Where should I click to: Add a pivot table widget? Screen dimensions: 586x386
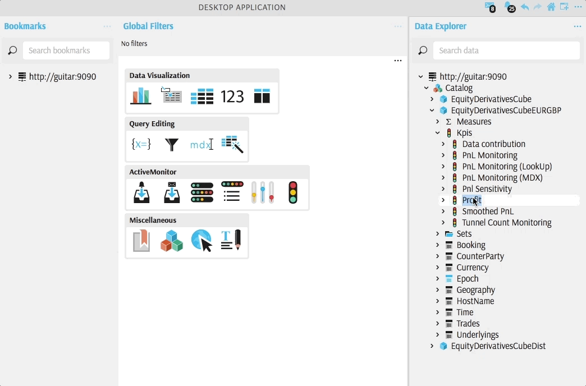(202, 96)
